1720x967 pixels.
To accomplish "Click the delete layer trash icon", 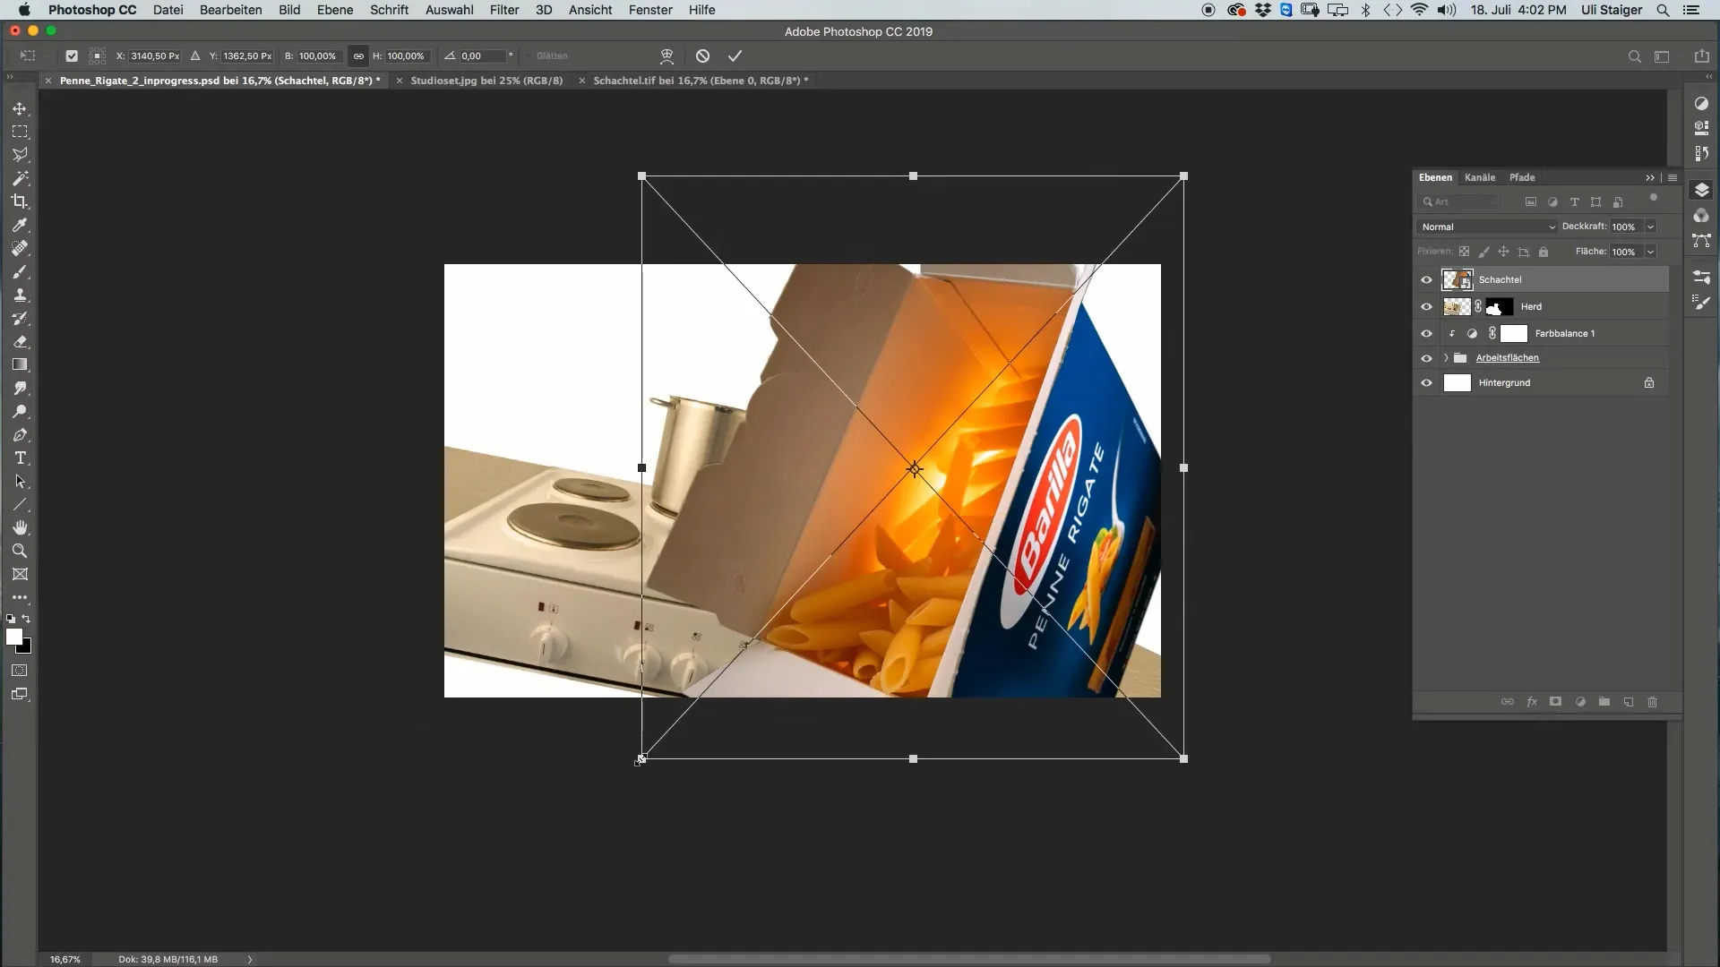I will pyautogui.click(x=1652, y=702).
